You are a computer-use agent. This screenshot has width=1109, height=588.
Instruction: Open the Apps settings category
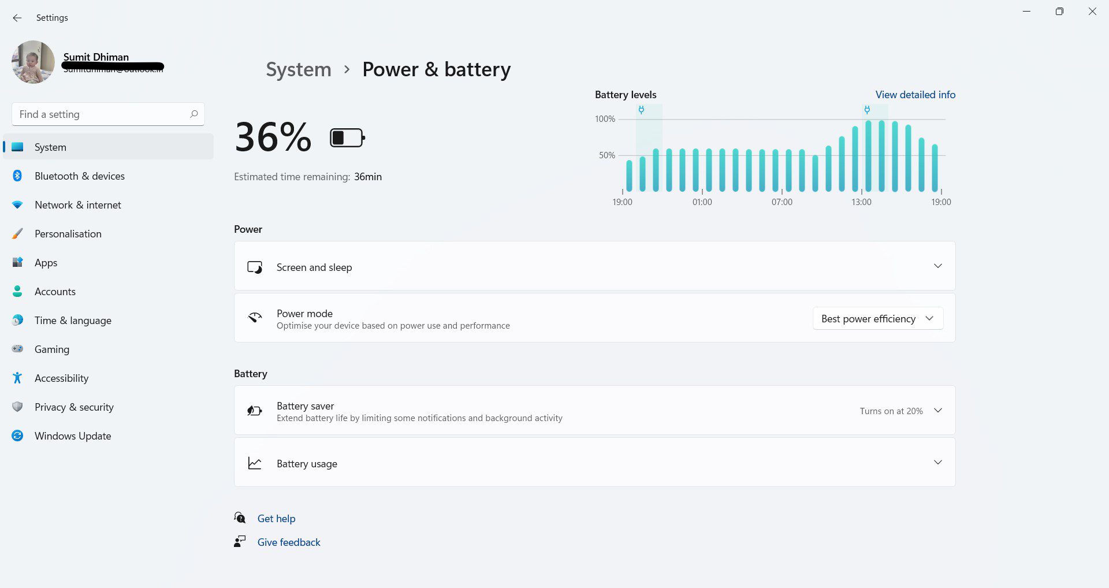46,263
